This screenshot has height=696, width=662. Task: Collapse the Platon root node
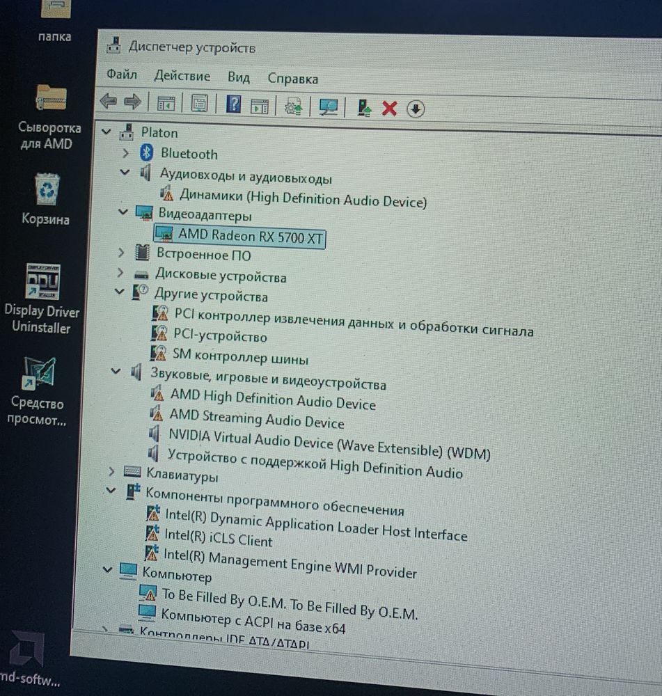106,132
